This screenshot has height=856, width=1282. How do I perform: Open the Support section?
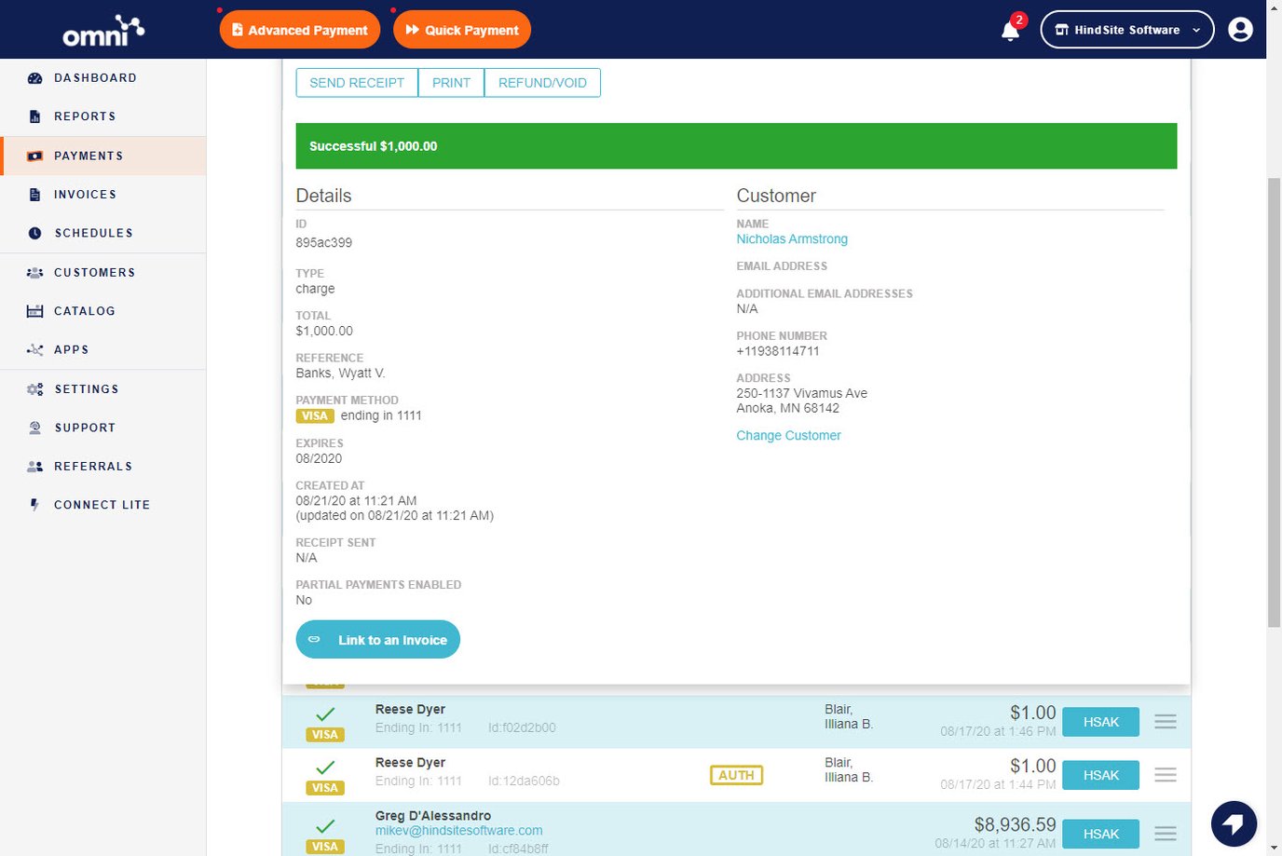pyautogui.click(x=85, y=428)
